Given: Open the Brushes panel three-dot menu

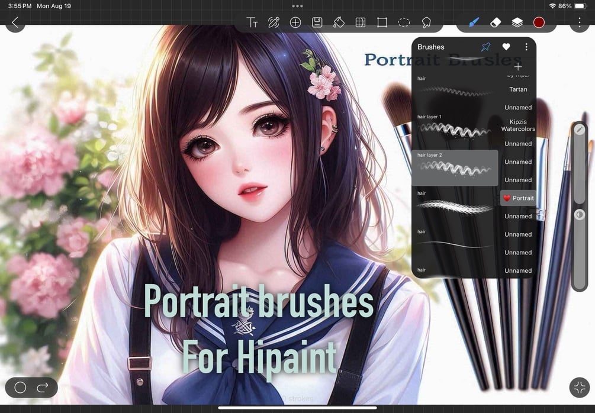Looking at the screenshot, I should pos(526,47).
